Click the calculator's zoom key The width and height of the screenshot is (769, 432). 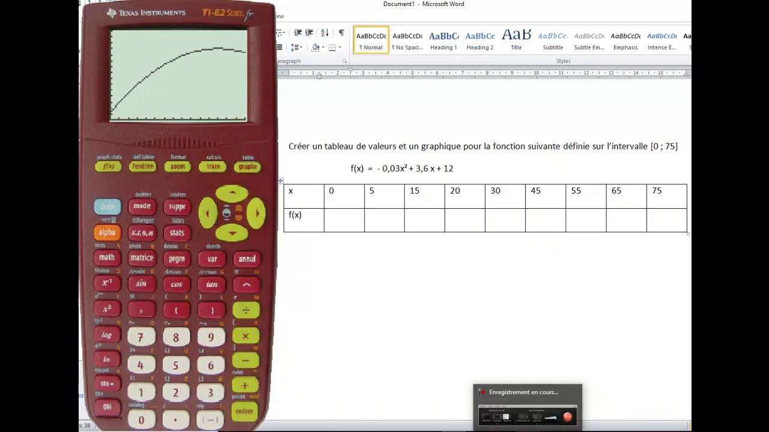click(x=178, y=167)
